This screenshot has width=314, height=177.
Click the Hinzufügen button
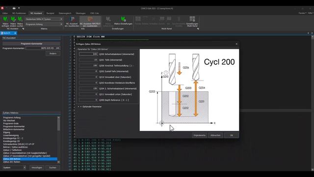point(37,168)
